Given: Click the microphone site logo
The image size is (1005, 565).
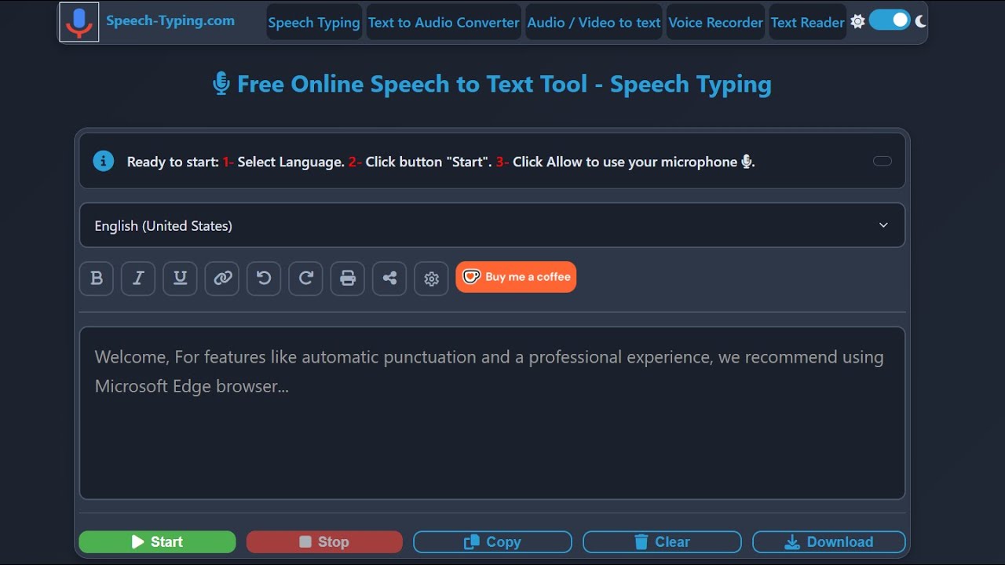Looking at the screenshot, I should tap(79, 22).
